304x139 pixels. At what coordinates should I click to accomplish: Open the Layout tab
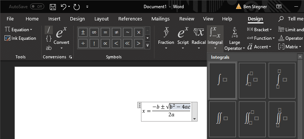102,19
